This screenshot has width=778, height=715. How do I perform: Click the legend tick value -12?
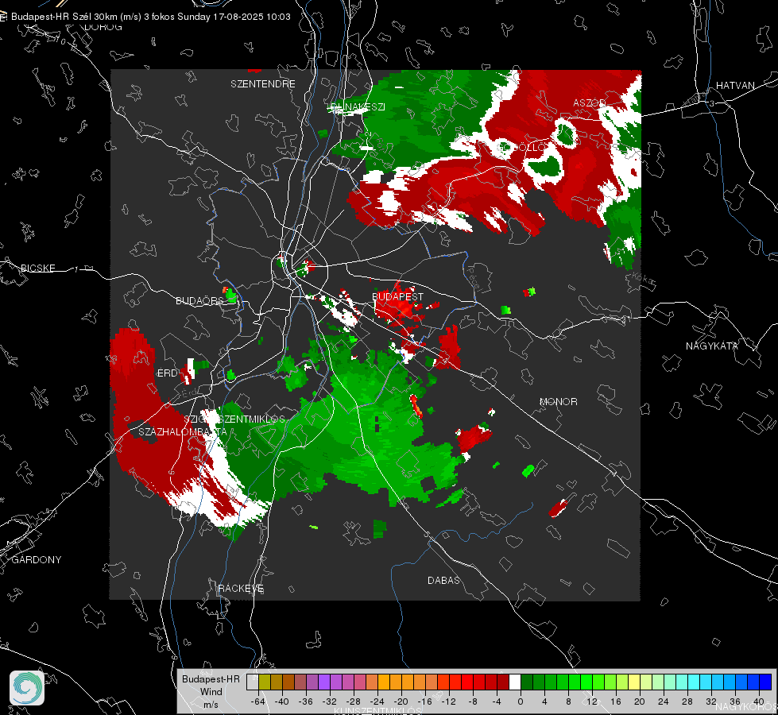point(448,701)
